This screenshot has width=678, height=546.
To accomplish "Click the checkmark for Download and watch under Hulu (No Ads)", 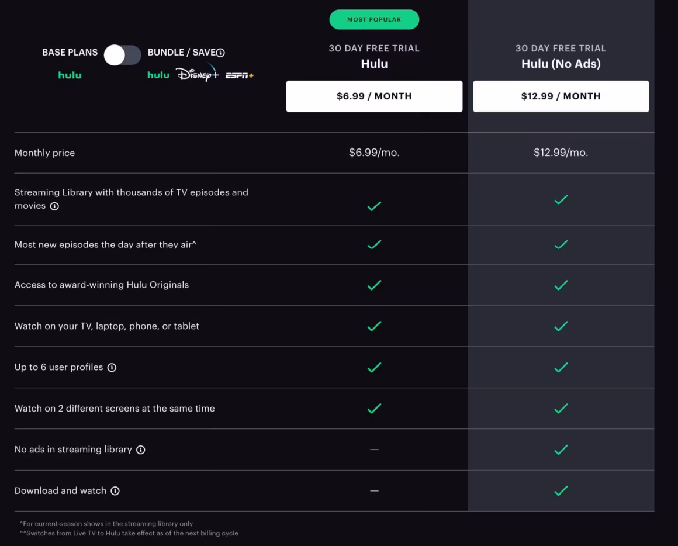I will click(x=561, y=490).
